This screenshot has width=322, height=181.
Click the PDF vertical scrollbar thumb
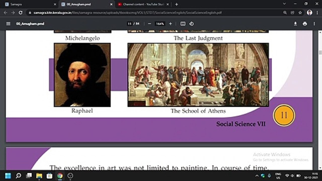click(320, 53)
